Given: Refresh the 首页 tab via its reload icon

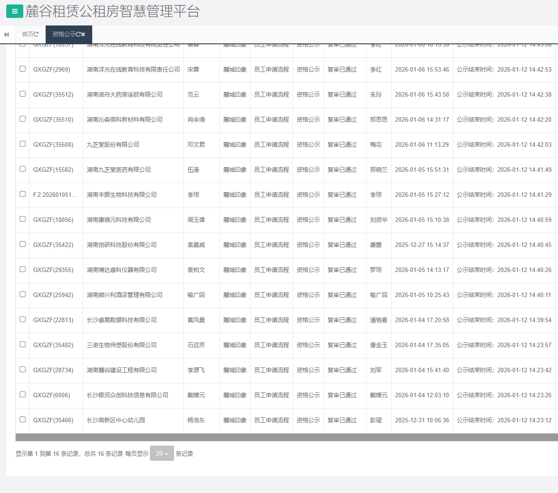Looking at the screenshot, I should coord(36,34).
